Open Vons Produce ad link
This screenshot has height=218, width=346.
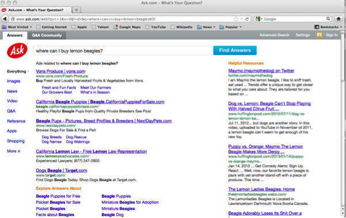pyautogui.click(x=60, y=71)
